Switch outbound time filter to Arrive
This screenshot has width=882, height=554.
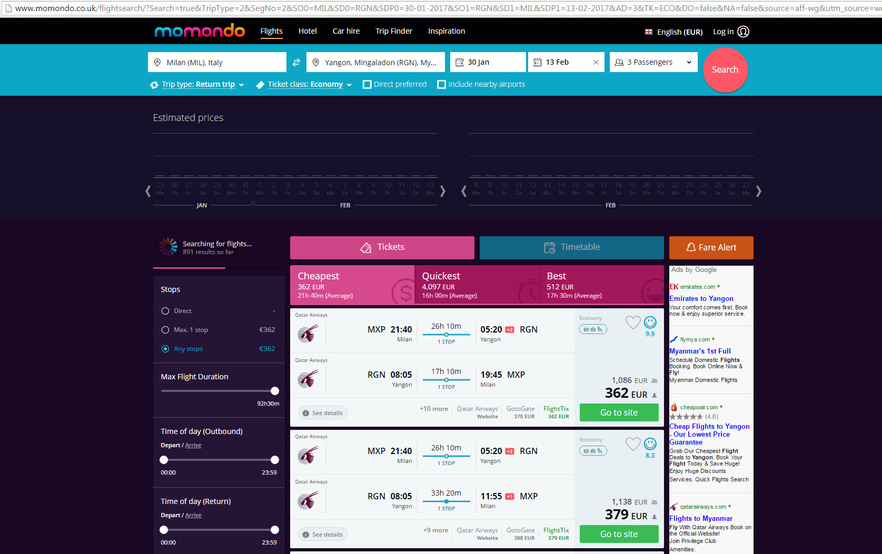coord(193,445)
